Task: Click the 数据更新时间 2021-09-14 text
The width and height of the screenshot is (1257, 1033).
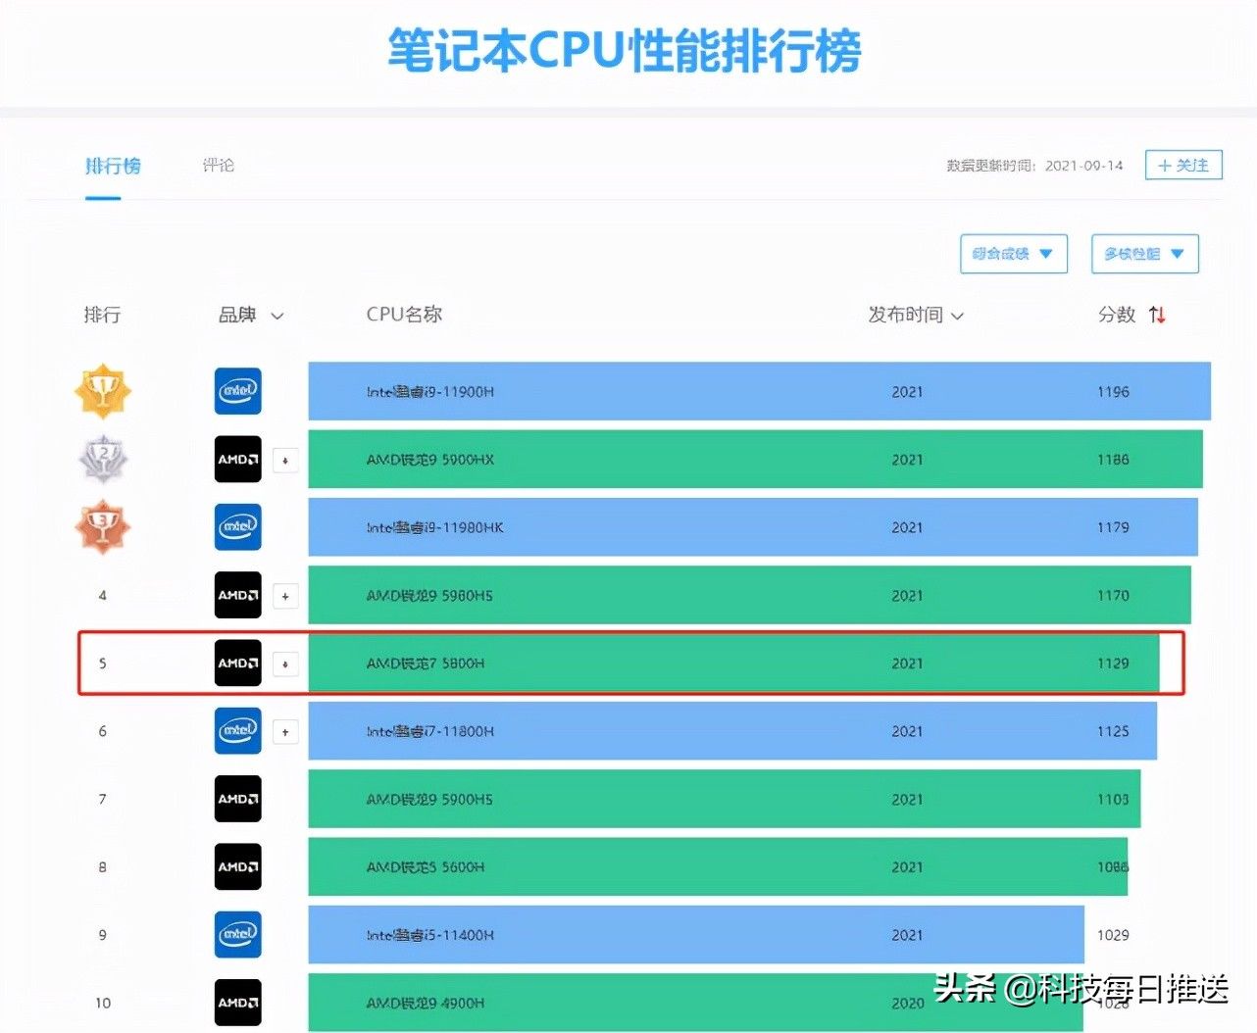Action: (x=1034, y=166)
